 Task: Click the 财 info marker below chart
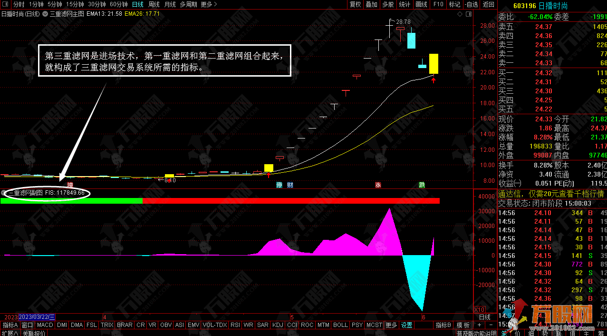pos(289,185)
